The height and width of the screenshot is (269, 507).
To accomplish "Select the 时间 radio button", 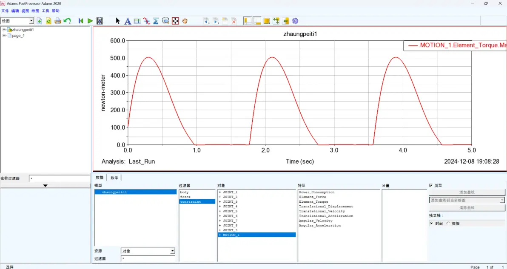I will (432, 224).
